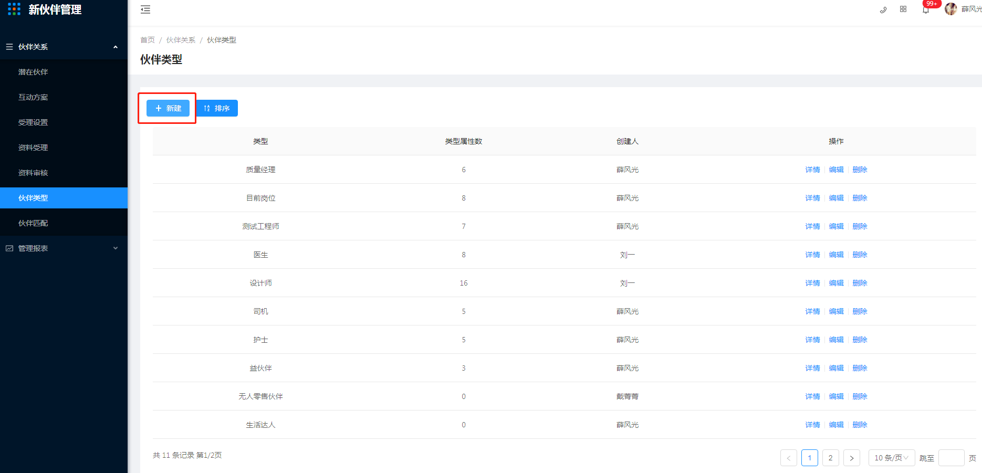The height and width of the screenshot is (473, 982).
Task: Delete the 测试工程师 row
Action: pyautogui.click(x=860, y=226)
